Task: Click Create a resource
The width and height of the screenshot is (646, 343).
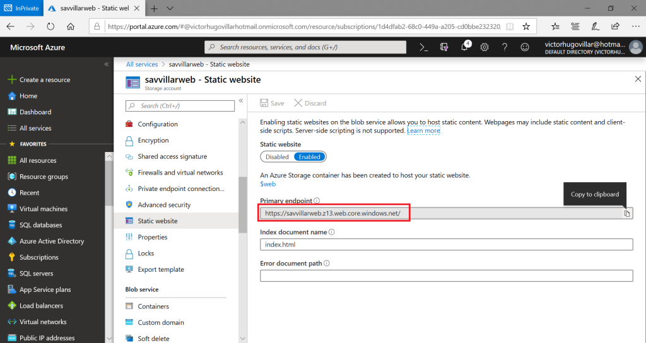Action: tap(45, 79)
